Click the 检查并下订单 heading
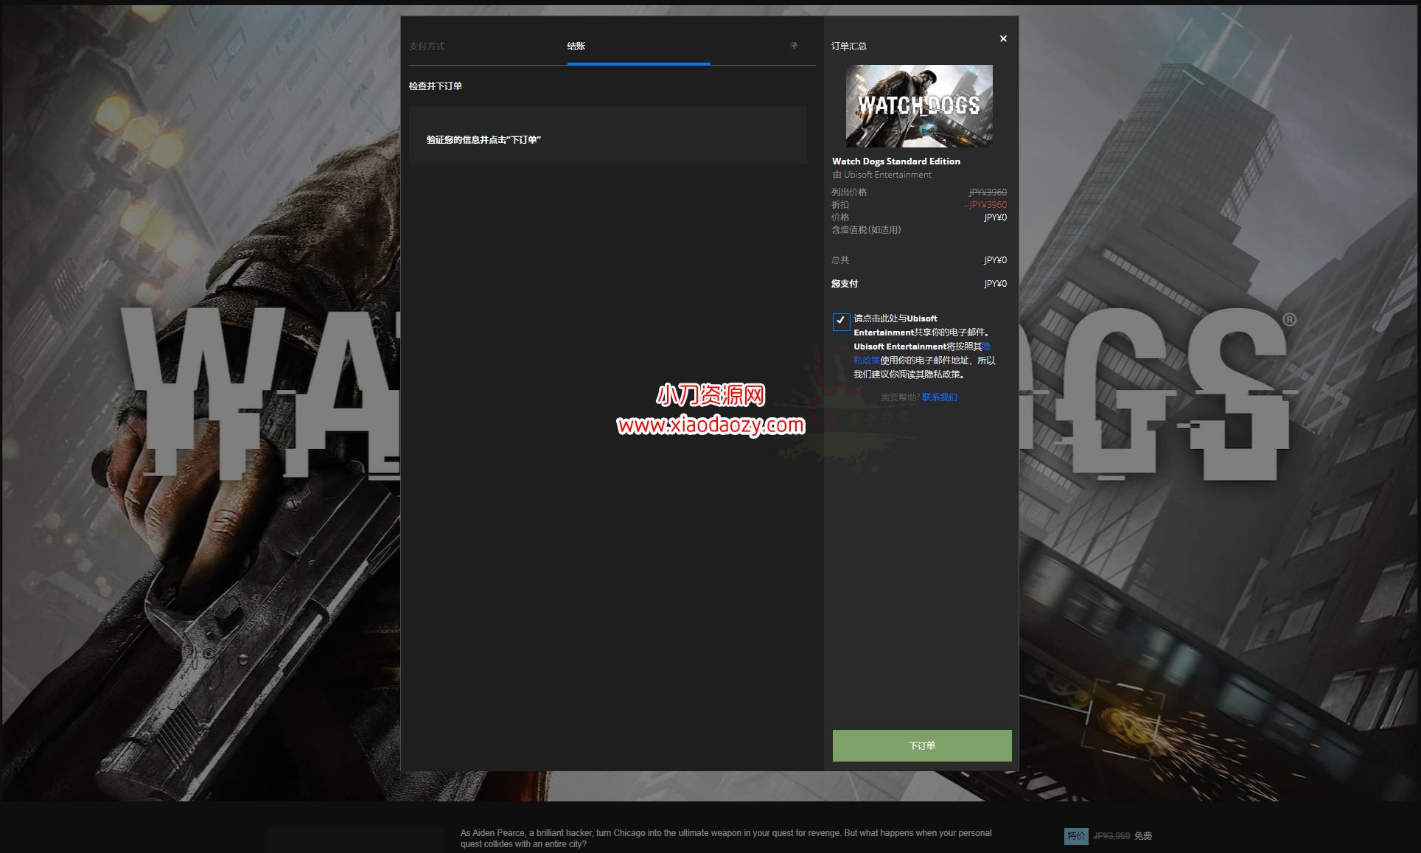Screen dimensions: 1421x853 pos(436,86)
